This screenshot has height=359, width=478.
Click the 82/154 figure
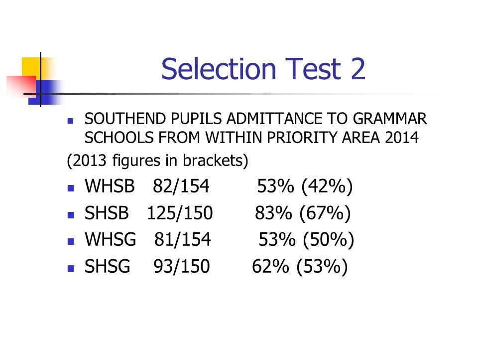tap(181, 186)
